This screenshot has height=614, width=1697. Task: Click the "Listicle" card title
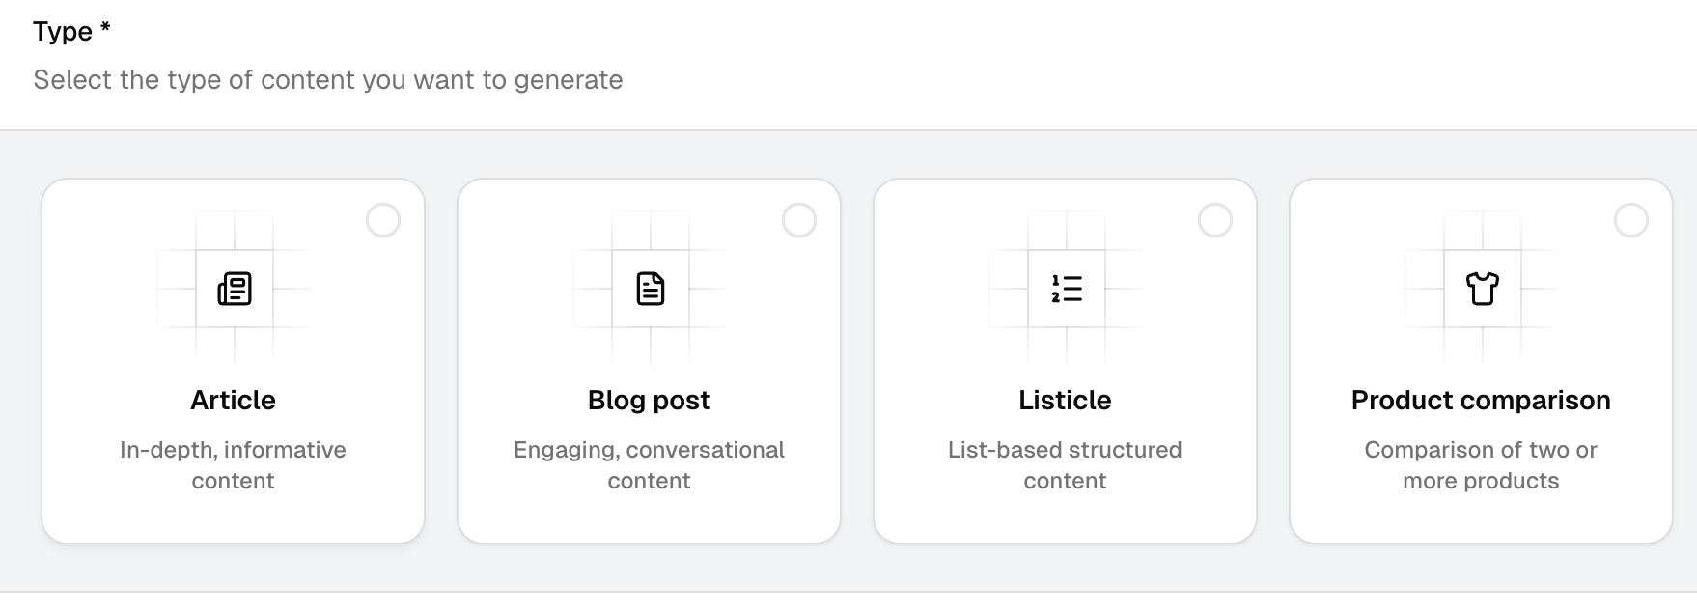click(1066, 401)
